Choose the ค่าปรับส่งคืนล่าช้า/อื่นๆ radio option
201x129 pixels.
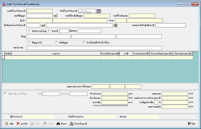click(x=84, y=42)
